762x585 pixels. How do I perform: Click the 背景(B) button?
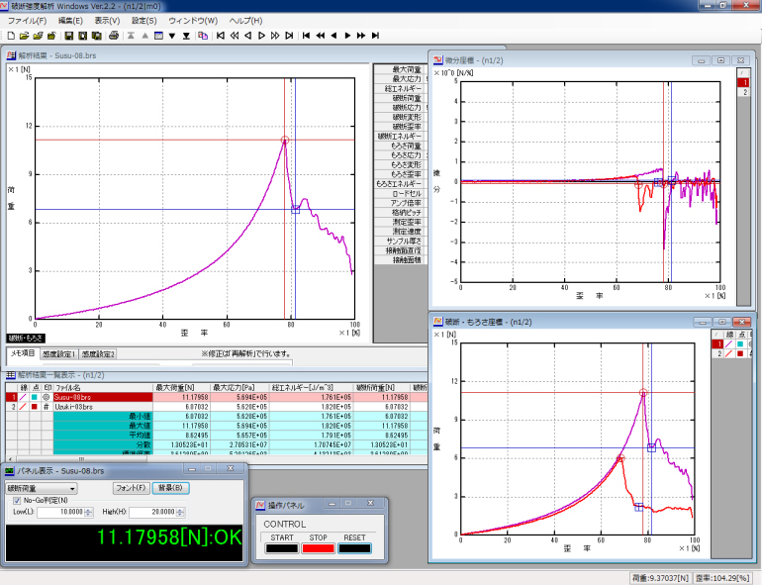click(170, 488)
